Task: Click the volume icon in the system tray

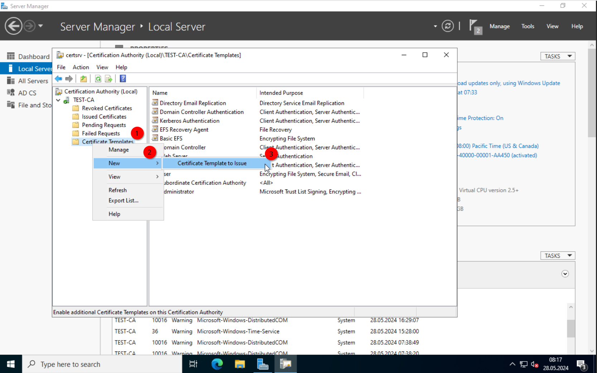Action: pyautogui.click(x=534, y=364)
